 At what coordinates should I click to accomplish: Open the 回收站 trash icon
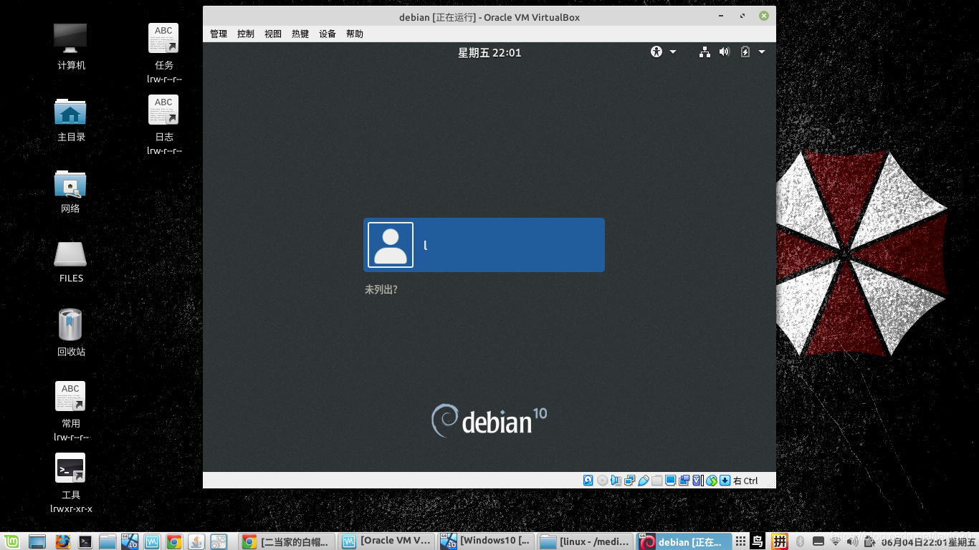[x=71, y=332]
